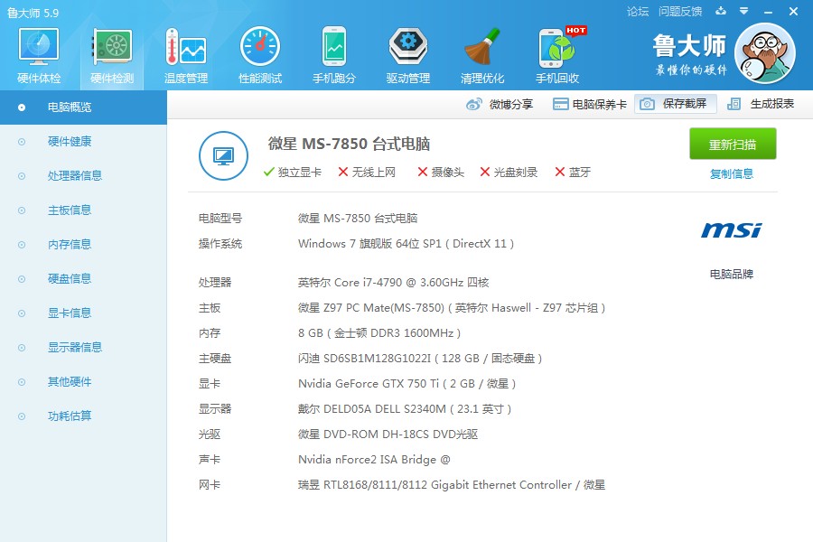Viewport: 813px width, 542px height.
Task: Click the 无线上网 feature indicator
Action: (367, 173)
